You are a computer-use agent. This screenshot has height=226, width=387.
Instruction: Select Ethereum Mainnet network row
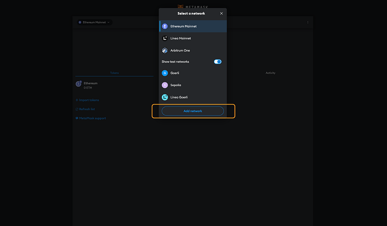pos(193,26)
